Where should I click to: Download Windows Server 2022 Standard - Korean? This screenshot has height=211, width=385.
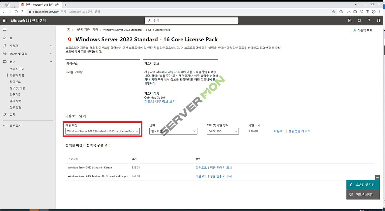[x=201, y=168]
